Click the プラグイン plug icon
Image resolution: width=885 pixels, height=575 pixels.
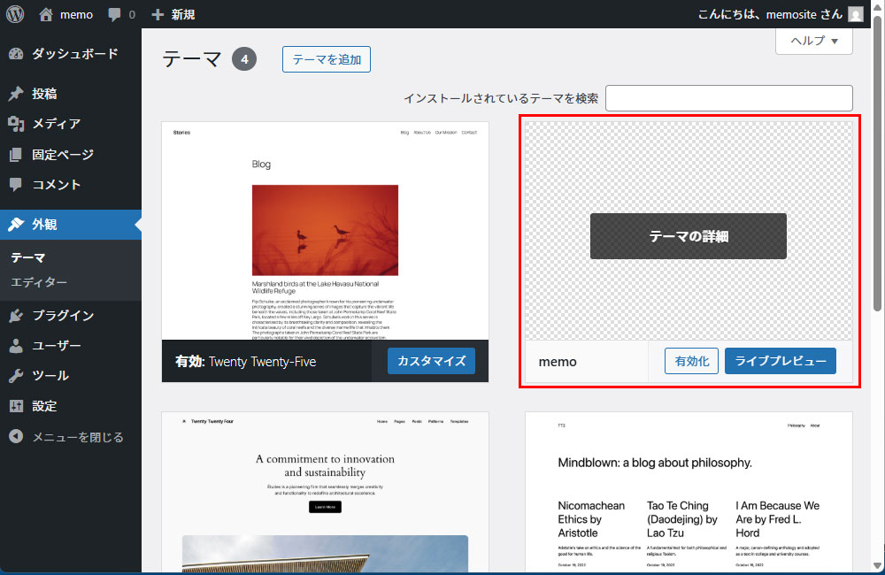pos(16,316)
